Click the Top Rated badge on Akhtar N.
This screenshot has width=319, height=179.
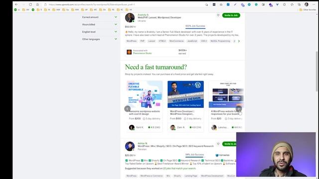pos(222,155)
